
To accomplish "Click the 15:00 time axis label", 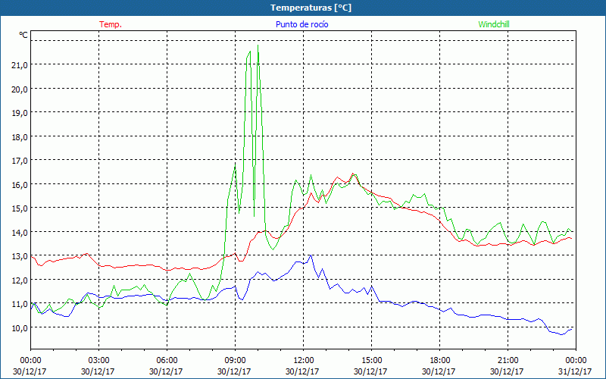I will [x=371, y=361].
